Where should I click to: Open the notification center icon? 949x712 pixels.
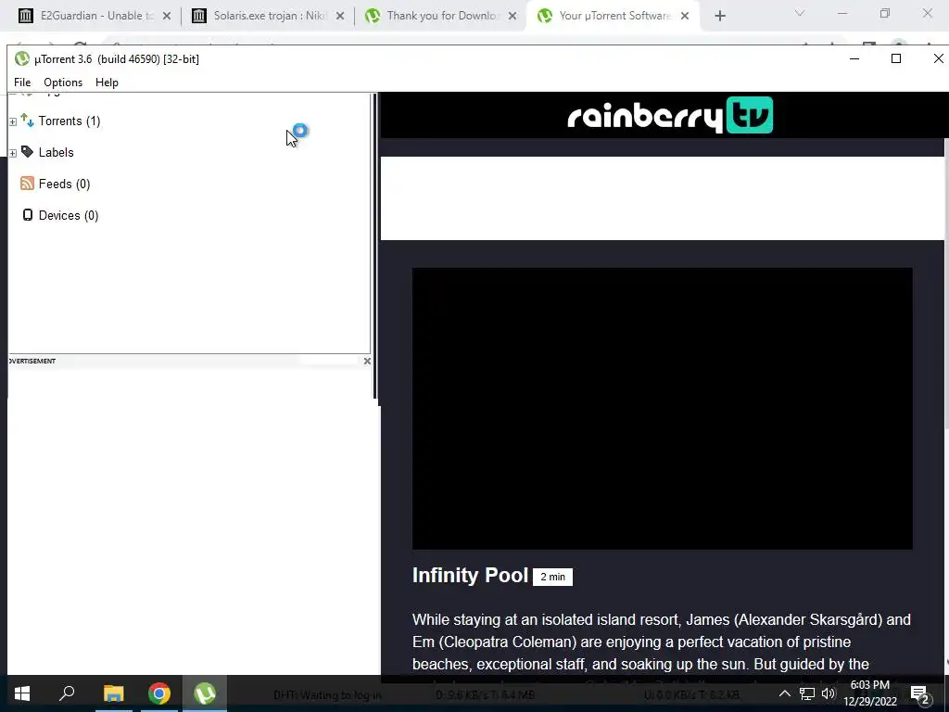tap(919, 694)
